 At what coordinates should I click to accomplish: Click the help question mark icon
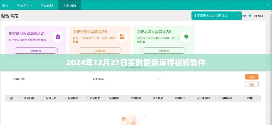coord(255,16)
